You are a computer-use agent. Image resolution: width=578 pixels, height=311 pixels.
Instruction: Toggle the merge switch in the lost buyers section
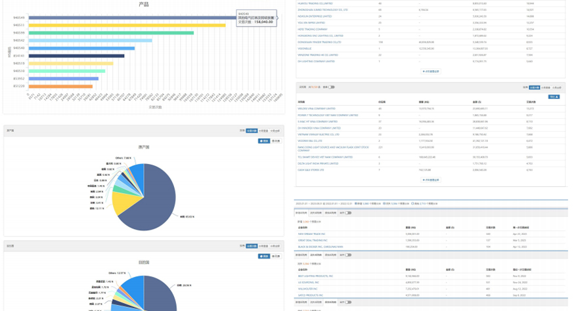[x=347, y=255]
